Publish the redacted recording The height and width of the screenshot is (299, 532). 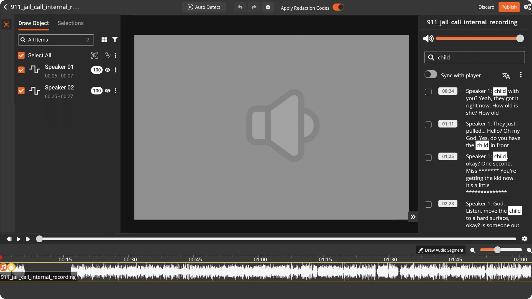click(x=509, y=7)
